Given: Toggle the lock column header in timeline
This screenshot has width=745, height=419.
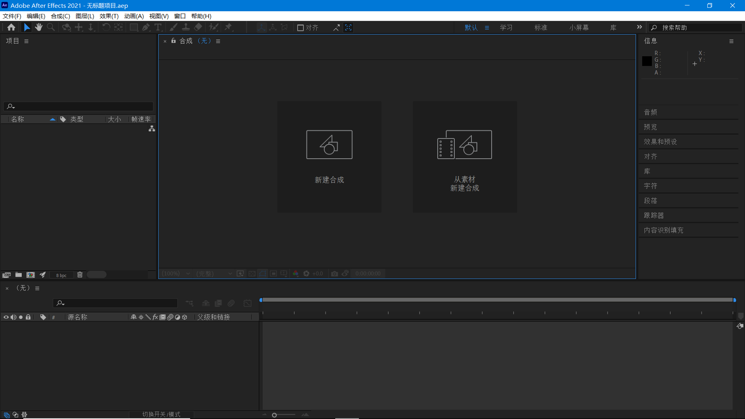Looking at the screenshot, I should pos(28,317).
